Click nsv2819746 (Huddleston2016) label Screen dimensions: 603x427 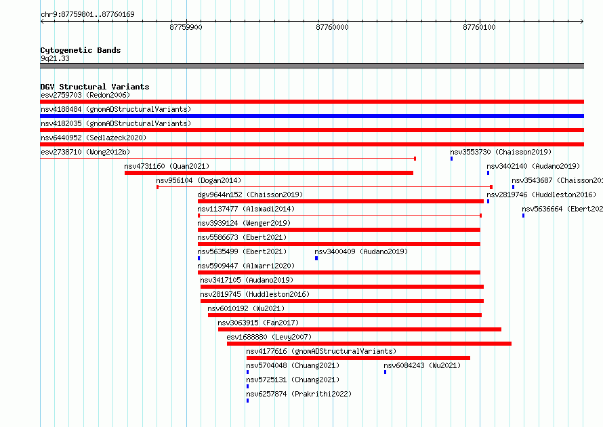tap(541, 195)
